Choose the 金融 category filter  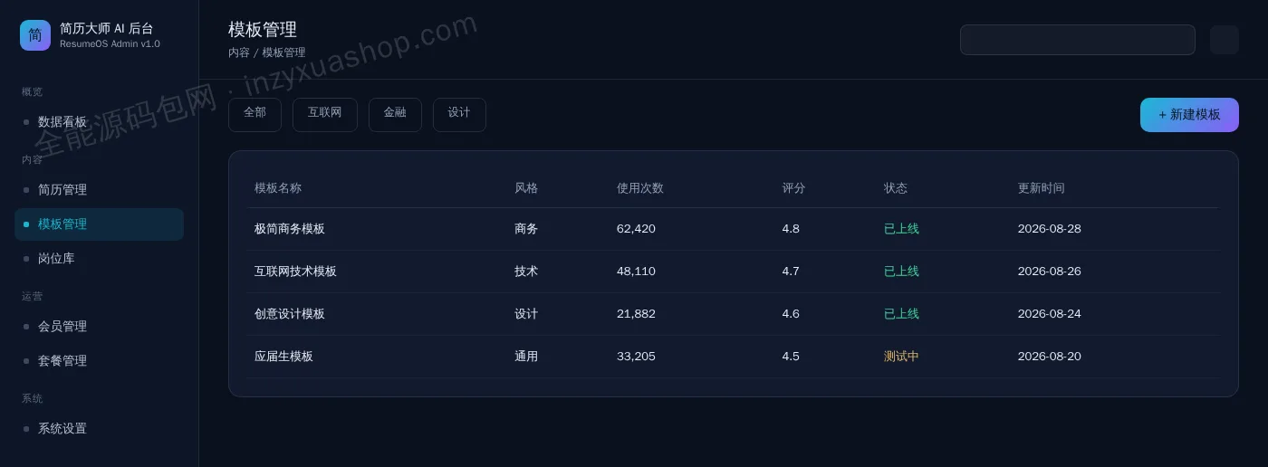(395, 115)
